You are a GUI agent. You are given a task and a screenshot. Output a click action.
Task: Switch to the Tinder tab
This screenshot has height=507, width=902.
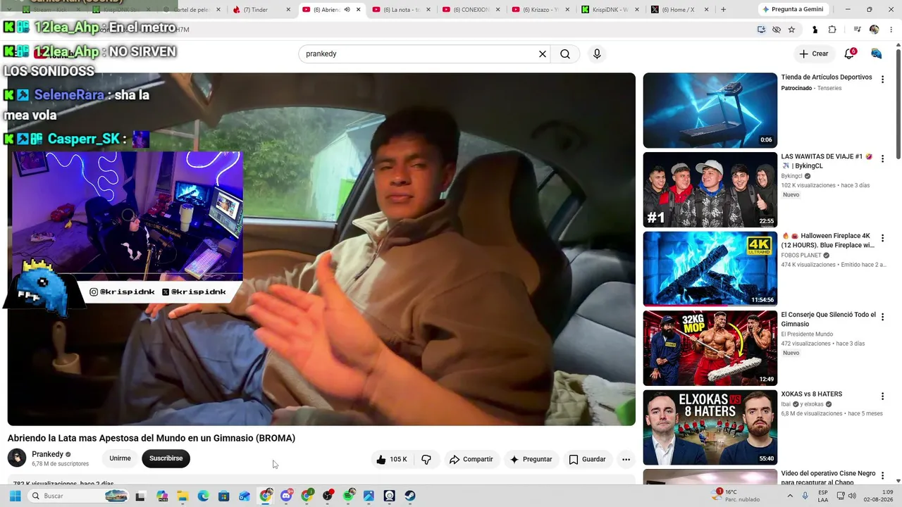tap(261, 10)
